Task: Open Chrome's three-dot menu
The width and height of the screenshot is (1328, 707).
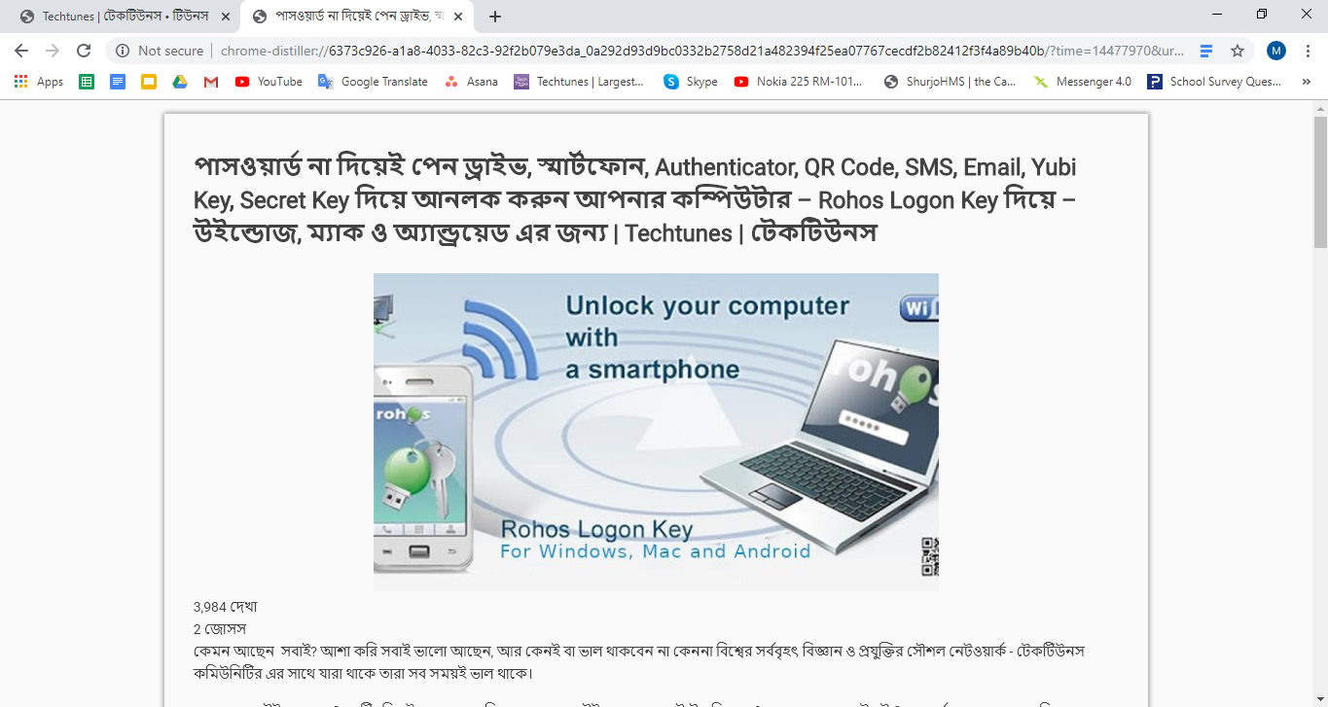Action: pyautogui.click(x=1309, y=51)
